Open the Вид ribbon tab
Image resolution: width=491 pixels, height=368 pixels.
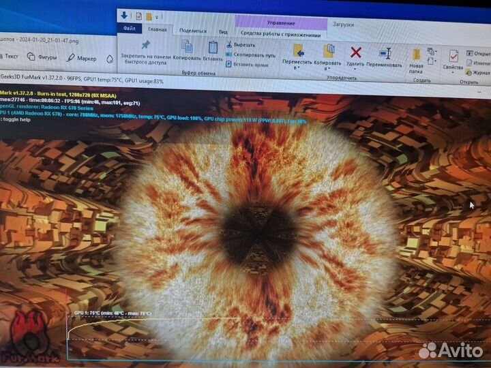[223, 31]
